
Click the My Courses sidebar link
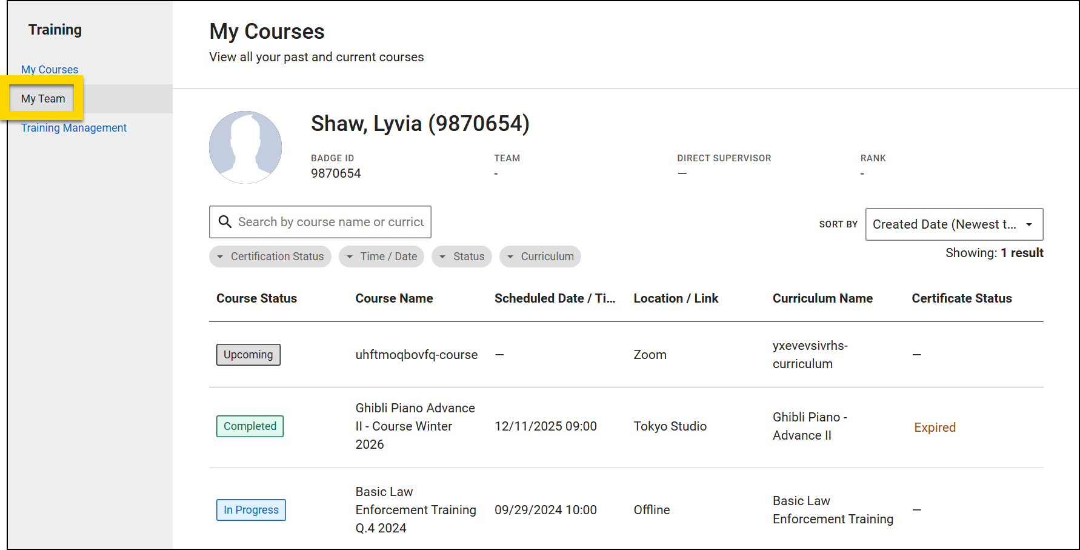tap(50, 69)
